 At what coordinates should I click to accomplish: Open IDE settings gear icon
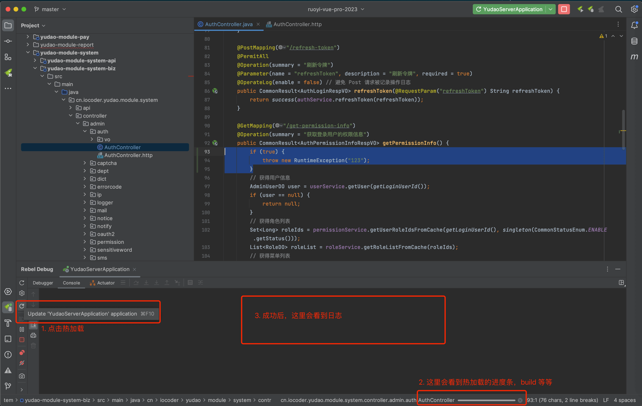(634, 9)
